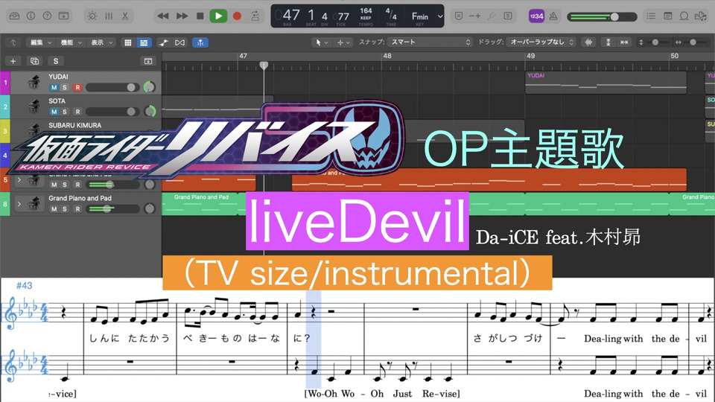Click the Rewind transport button
Image resolution: width=715 pixels, height=402 pixels.
click(x=163, y=16)
